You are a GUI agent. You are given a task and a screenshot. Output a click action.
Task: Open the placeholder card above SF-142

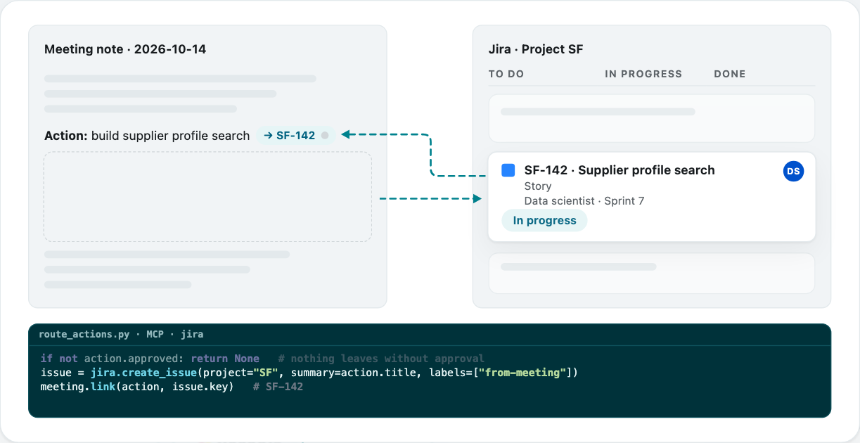click(652, 118)
